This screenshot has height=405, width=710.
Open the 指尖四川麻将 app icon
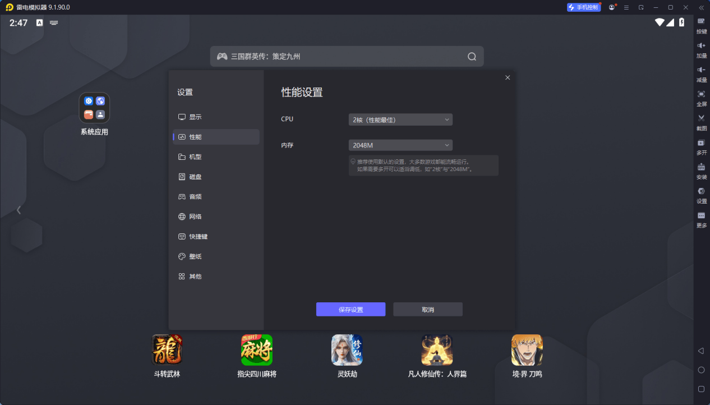257,350
